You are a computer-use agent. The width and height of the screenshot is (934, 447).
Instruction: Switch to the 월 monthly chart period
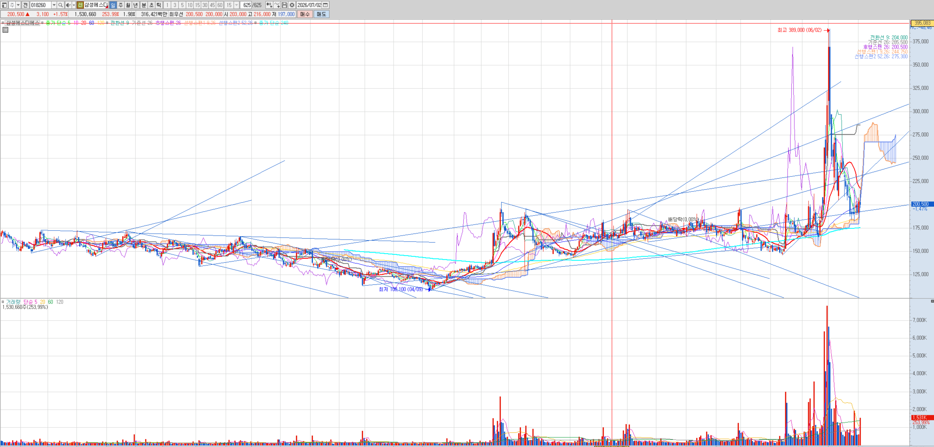click(x=128, y=5)
